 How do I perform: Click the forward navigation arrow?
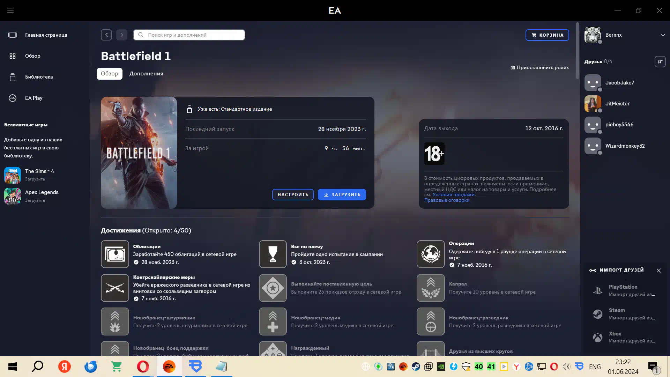[x=122, y=35]
